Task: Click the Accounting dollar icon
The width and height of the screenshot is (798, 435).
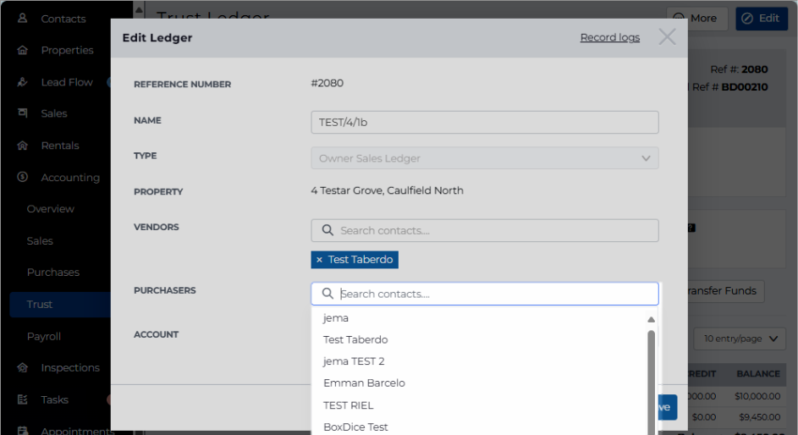Action: 22,177
